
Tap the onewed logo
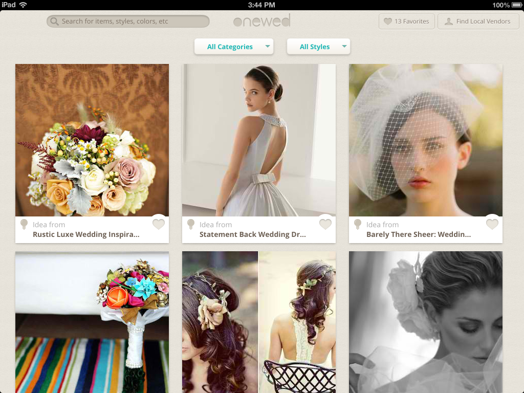tap(261, 20)
